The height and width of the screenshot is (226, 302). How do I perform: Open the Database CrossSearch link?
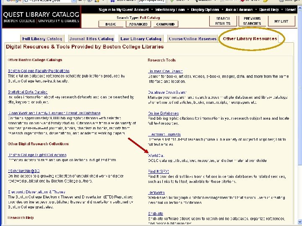[167, 92]
